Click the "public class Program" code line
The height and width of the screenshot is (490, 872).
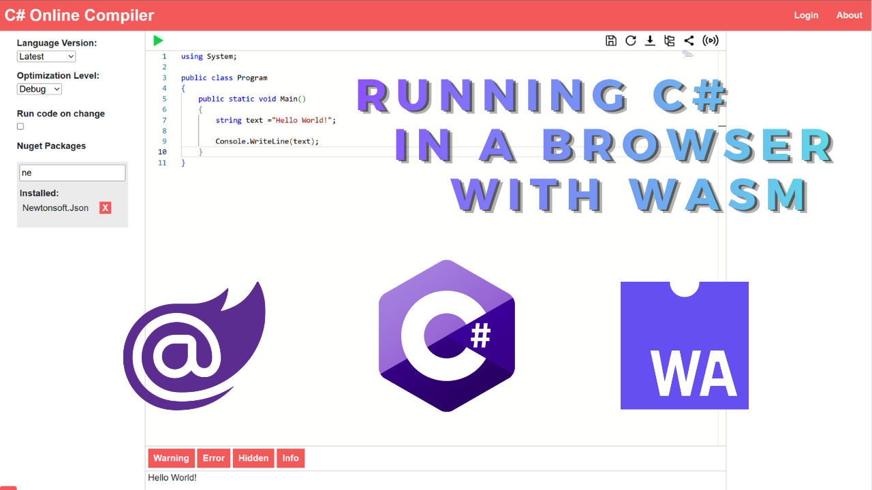pos(224,78)
